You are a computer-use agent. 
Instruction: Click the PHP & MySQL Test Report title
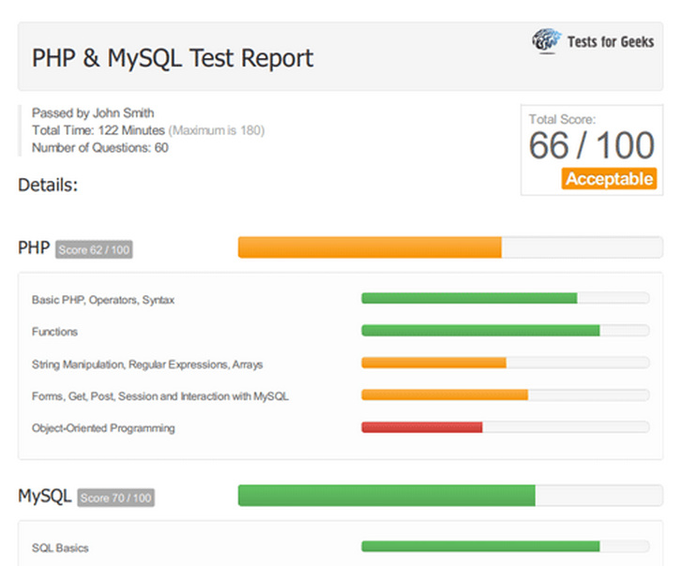pos(173,58)
